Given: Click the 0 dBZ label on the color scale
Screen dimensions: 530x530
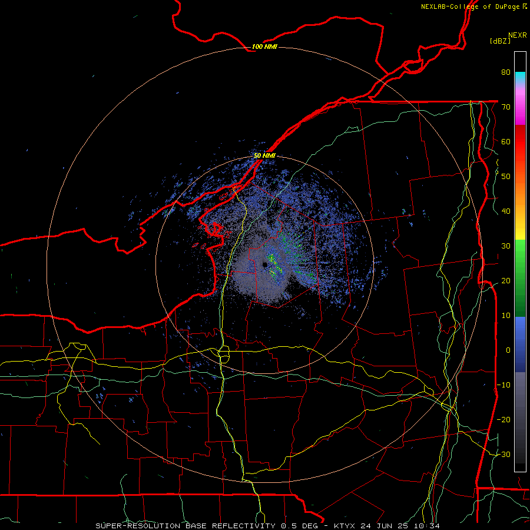Looking at the screenshot, I should click(508, 350).
